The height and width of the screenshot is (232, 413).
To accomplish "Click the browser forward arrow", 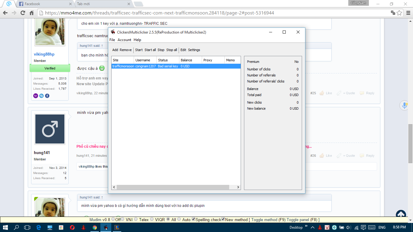I will pos(14,13).
